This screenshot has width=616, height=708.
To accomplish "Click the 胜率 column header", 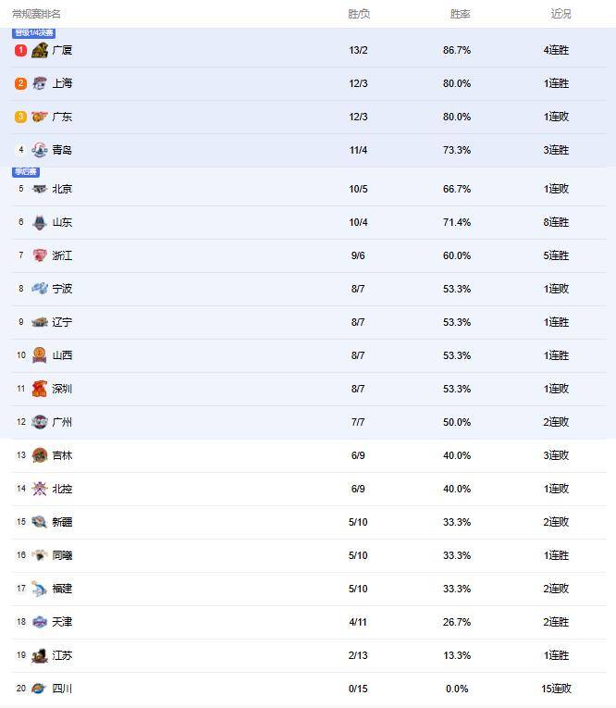I will [460, 14].
